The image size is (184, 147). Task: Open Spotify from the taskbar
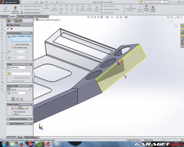tap(39, 144)
